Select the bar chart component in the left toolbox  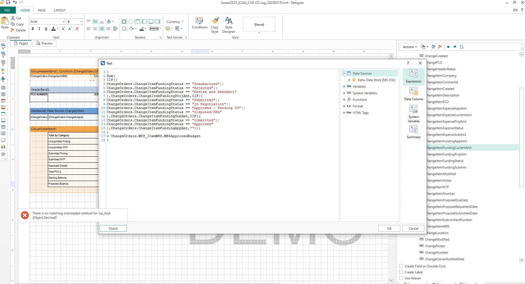click(x=4, y=147)
